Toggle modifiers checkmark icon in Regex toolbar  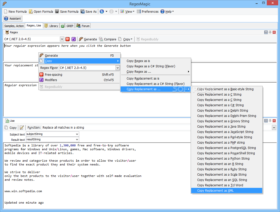click(74, 39)
